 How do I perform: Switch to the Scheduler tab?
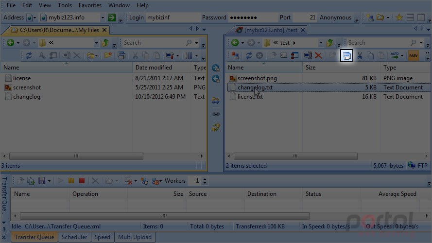coord(74,237)
